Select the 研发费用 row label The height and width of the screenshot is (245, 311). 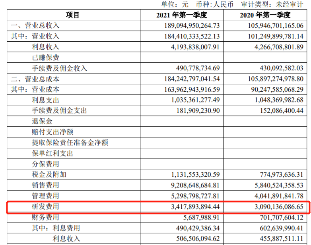[x=45, y=206]
